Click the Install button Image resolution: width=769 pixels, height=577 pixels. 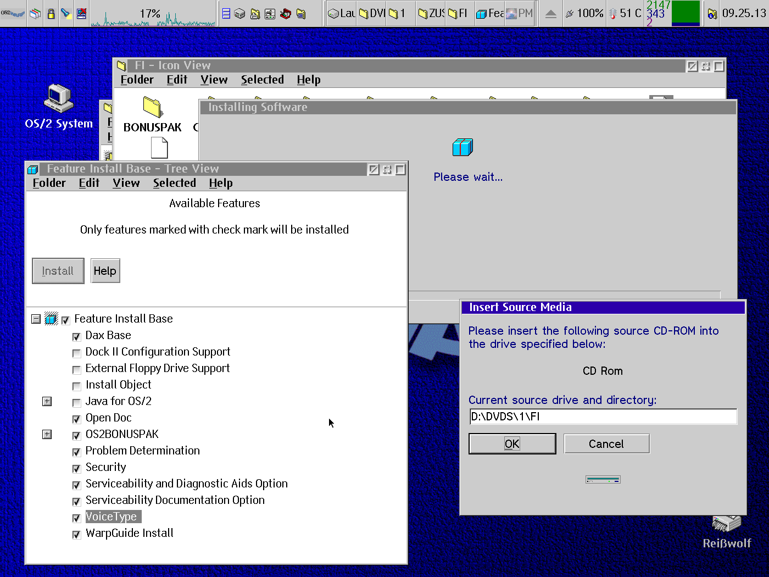point(58,271)
